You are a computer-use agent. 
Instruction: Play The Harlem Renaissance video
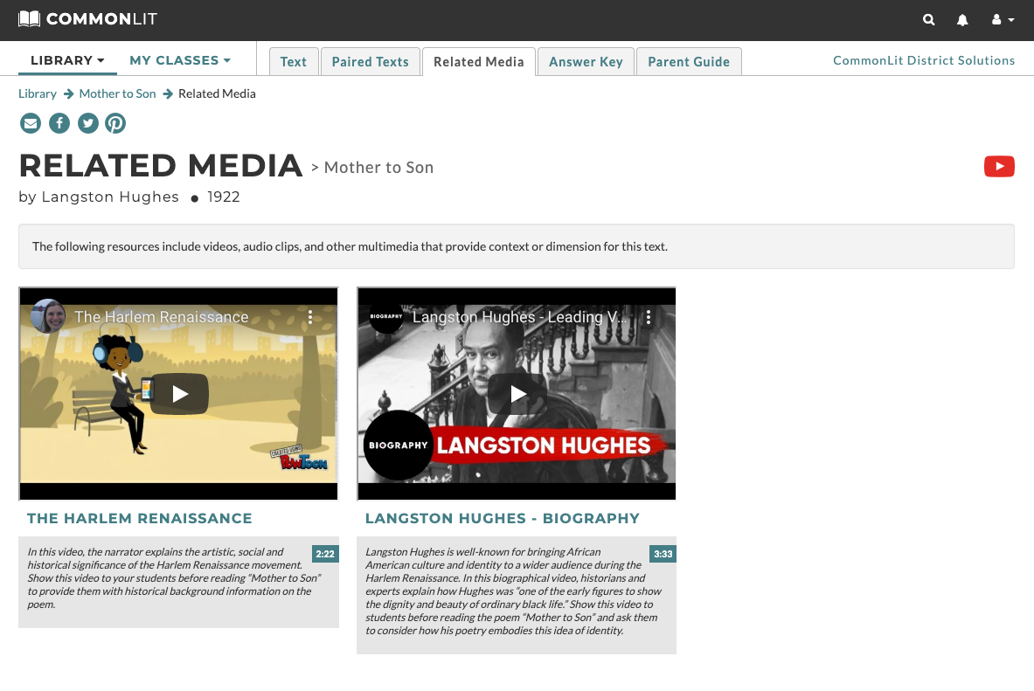click(x=179, y=394)
